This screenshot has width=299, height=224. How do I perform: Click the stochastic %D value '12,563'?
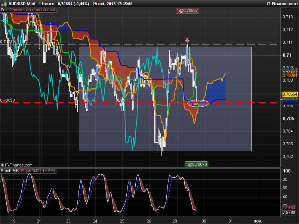tap(289, 208)
